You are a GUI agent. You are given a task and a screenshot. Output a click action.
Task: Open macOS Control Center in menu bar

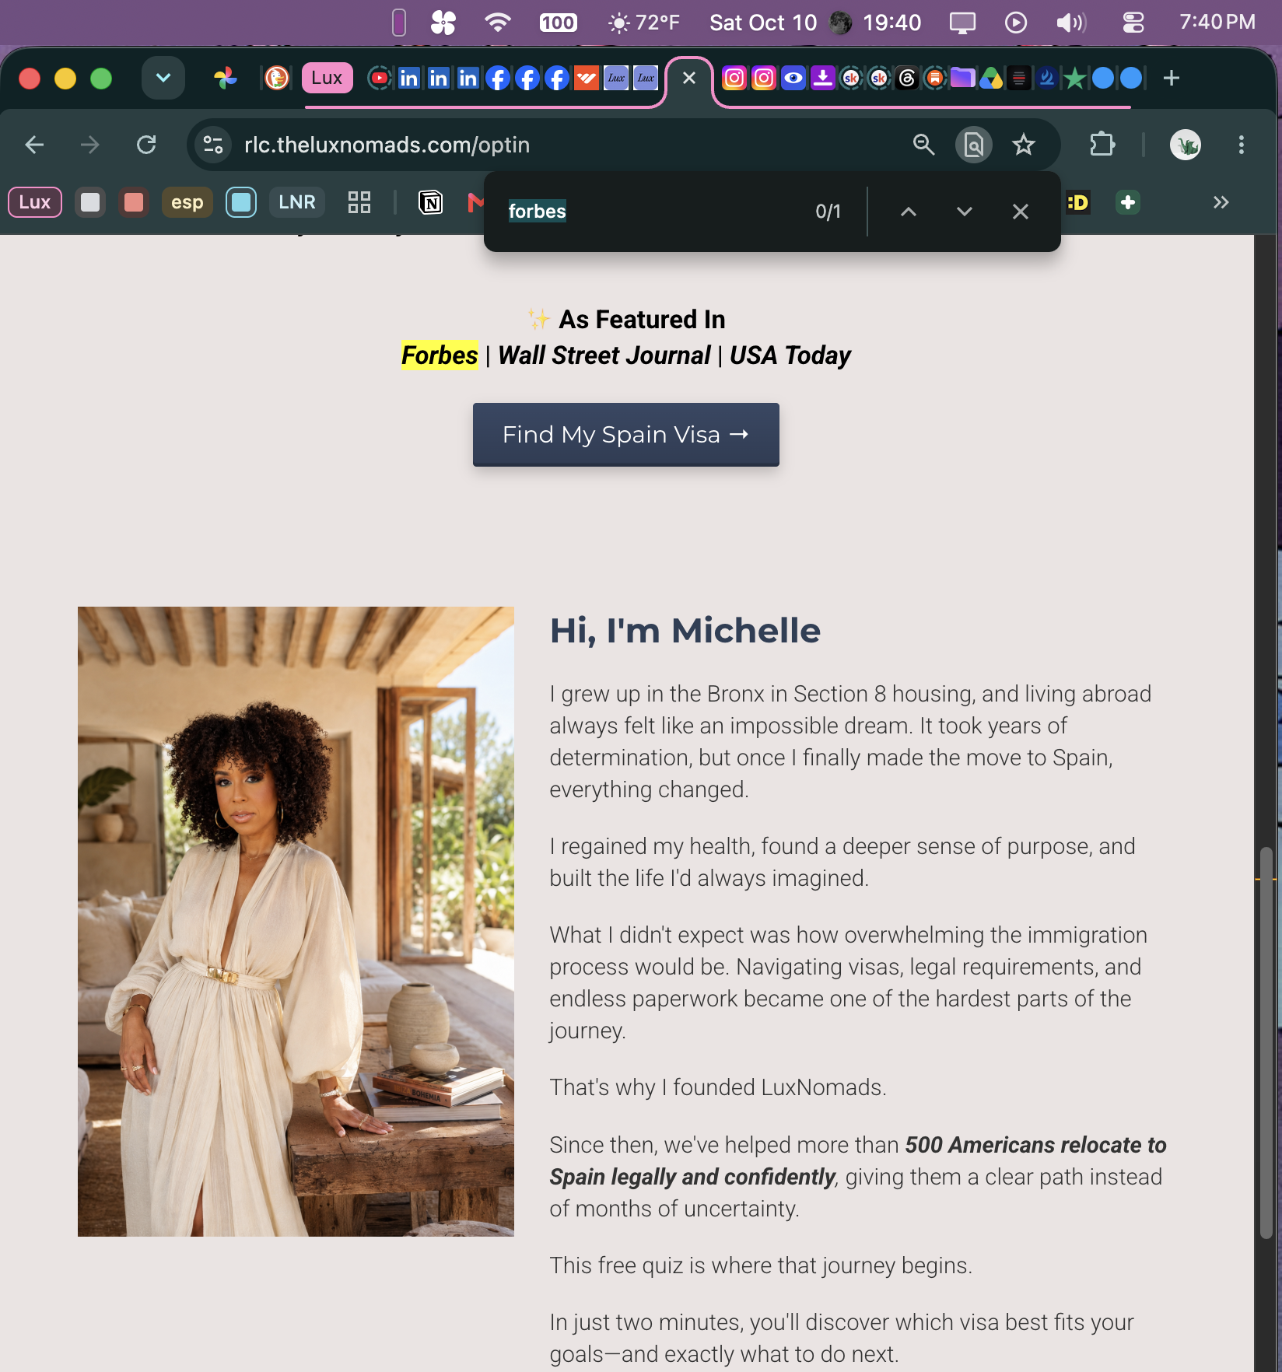[x=1133, y=23]
